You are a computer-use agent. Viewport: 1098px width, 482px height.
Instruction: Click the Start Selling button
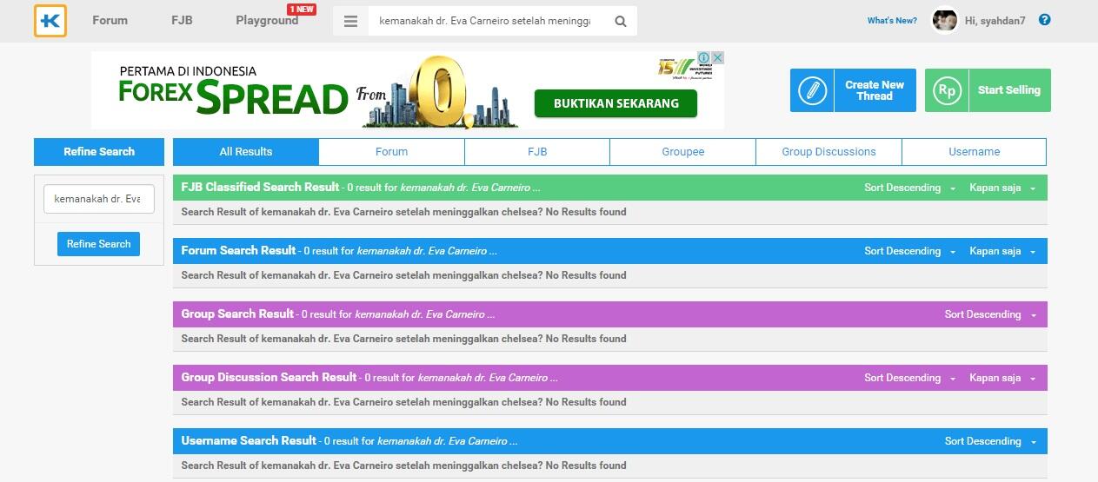(988, 90)
